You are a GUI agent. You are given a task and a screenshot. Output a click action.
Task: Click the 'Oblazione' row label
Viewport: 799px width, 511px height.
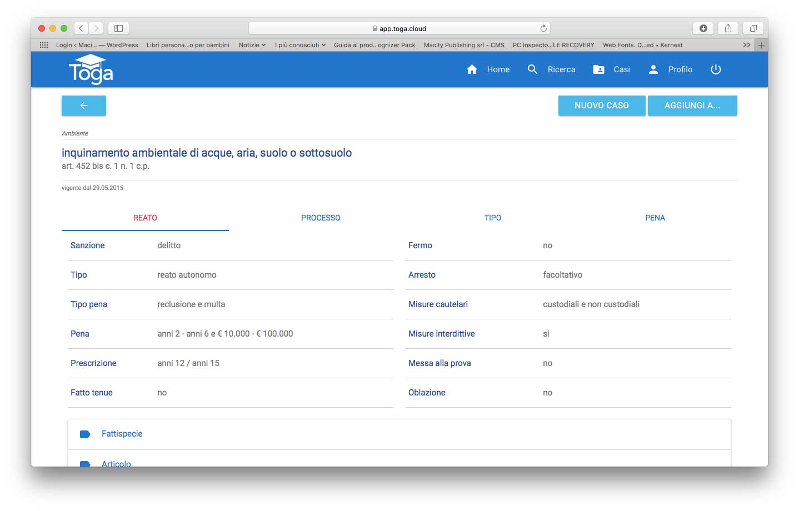(x=427, y=393)
